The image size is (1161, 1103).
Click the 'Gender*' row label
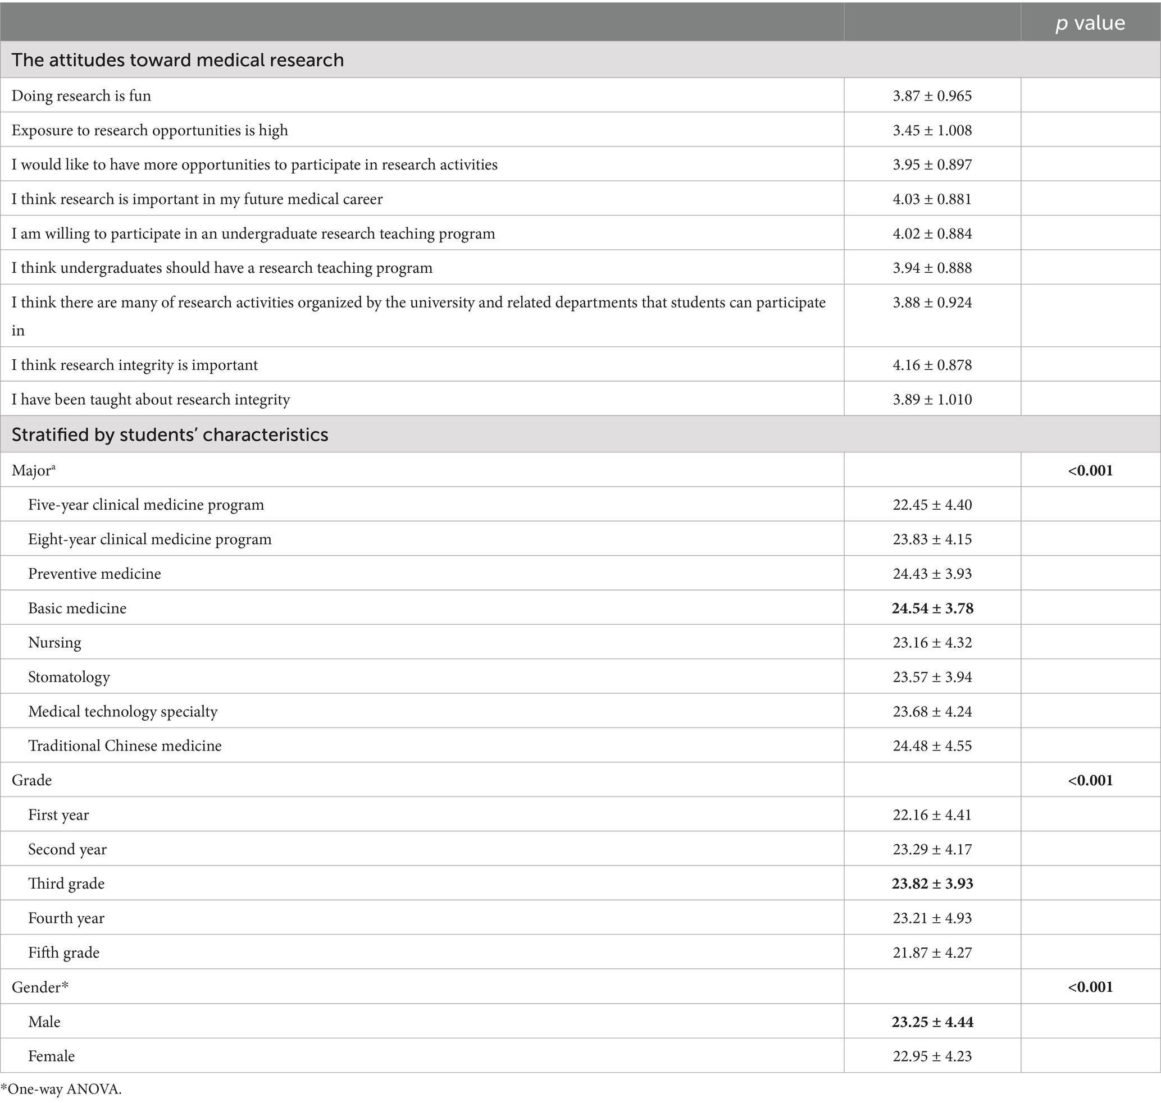(40, 988)
